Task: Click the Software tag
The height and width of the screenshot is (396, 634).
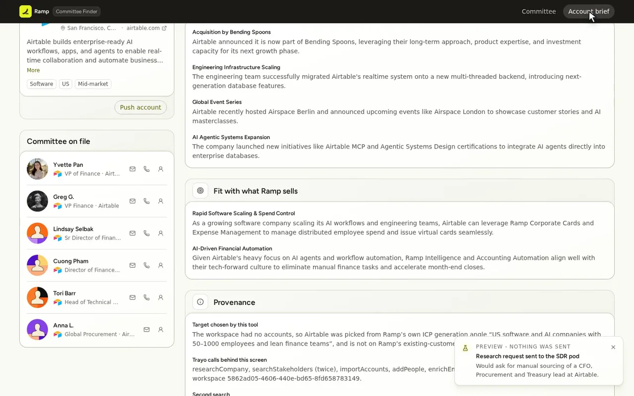Action: (x=42, y=84)
